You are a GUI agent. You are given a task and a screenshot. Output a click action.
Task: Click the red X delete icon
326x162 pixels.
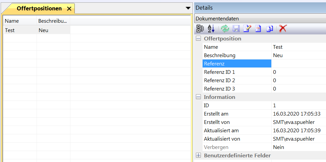pos(283,29)
